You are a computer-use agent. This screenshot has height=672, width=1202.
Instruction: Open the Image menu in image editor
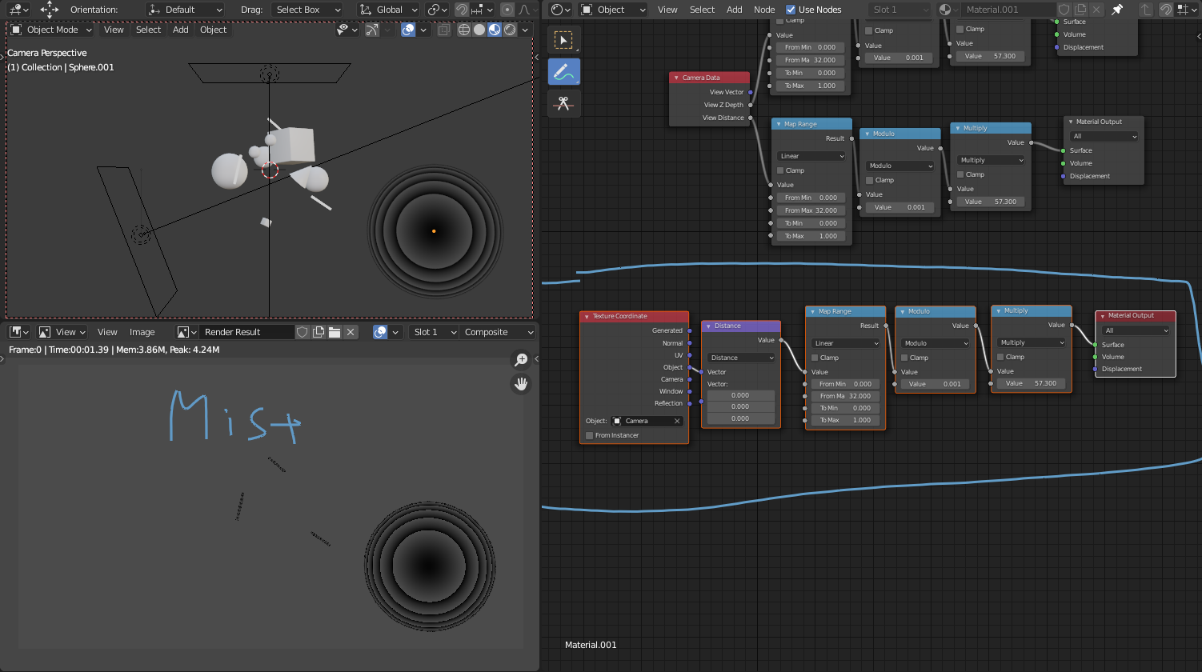[142, 332]
